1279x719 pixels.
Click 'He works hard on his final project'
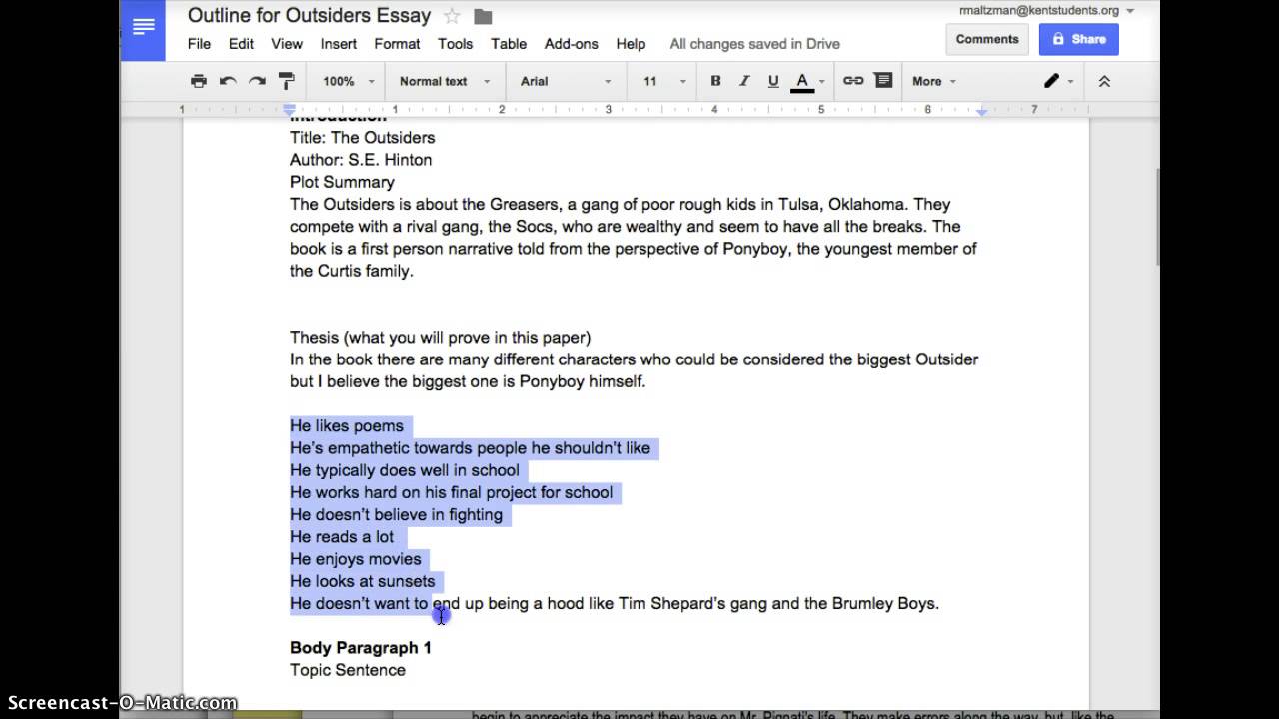click(x=451, y=492)
